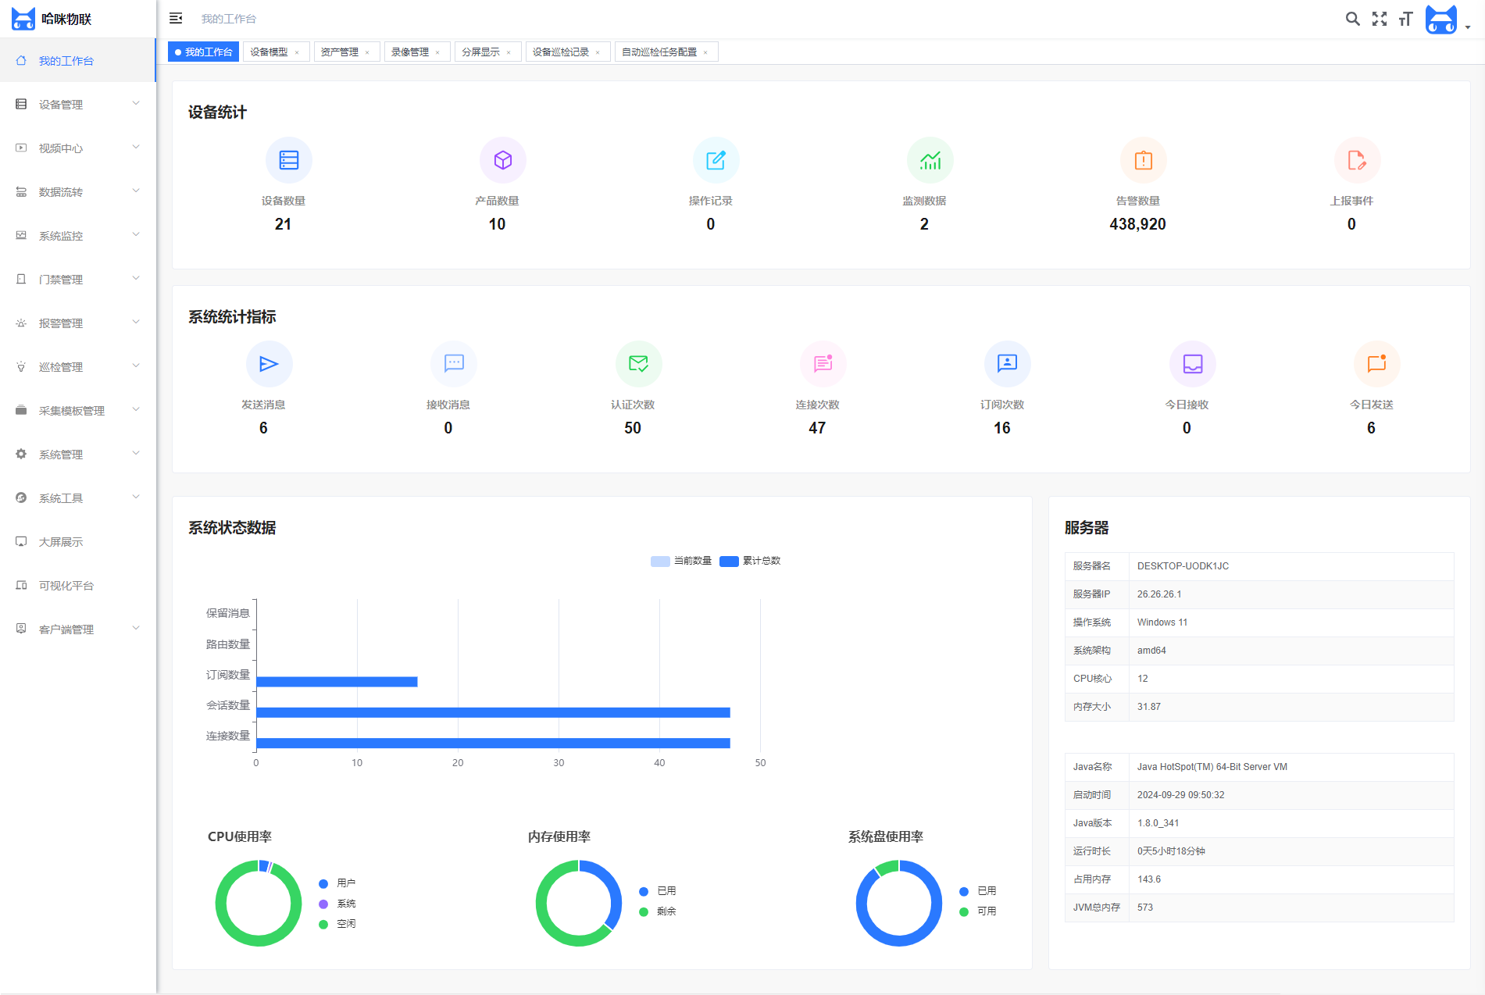
Task: Open the user avatar dropdown
Action: pos(1447,20)
